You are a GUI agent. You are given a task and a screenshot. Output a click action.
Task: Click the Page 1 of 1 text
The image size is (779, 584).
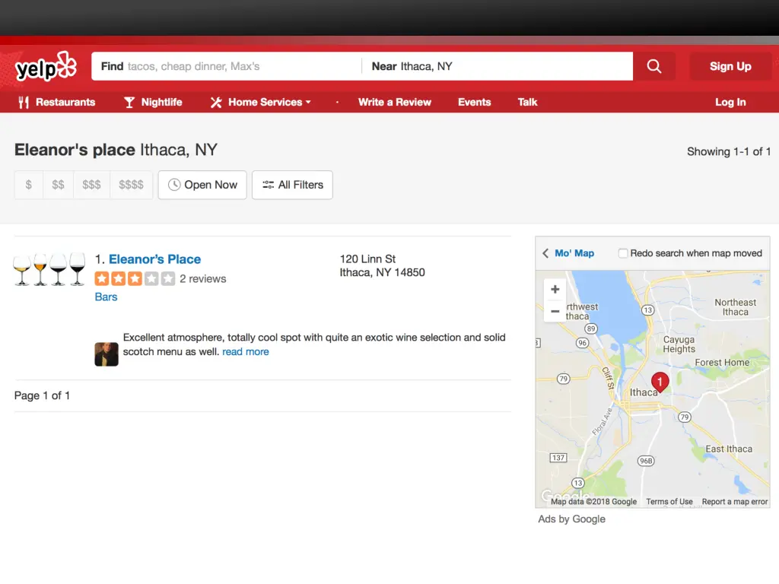point(43,395)
